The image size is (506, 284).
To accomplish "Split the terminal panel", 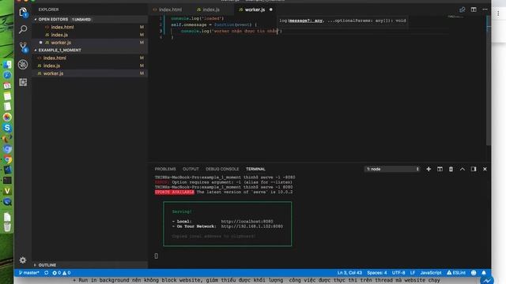I will coord(440,169).
